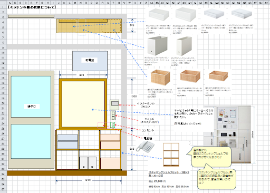This screenshot has width=270, height=193.
Task: Click the title cell in row 1
Action: (x=32, y=7)
